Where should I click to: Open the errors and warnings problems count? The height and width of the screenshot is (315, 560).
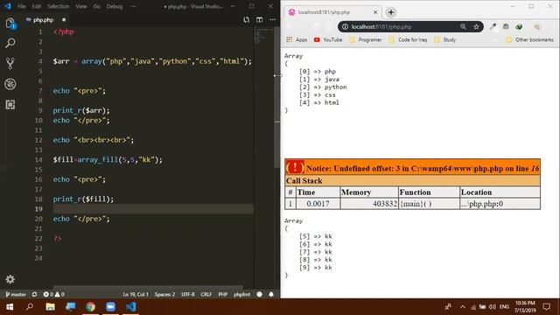(54, 294)
